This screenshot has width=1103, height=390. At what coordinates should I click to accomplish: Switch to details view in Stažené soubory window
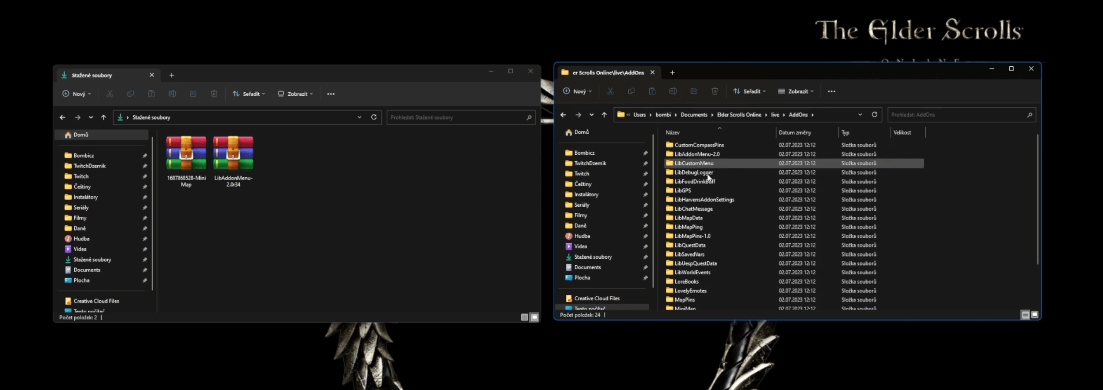525,318
